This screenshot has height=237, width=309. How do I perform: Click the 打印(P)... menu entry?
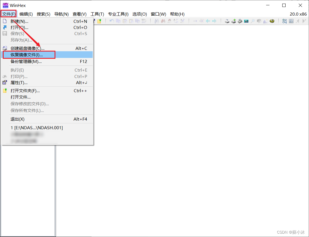[x=47, y=77]
